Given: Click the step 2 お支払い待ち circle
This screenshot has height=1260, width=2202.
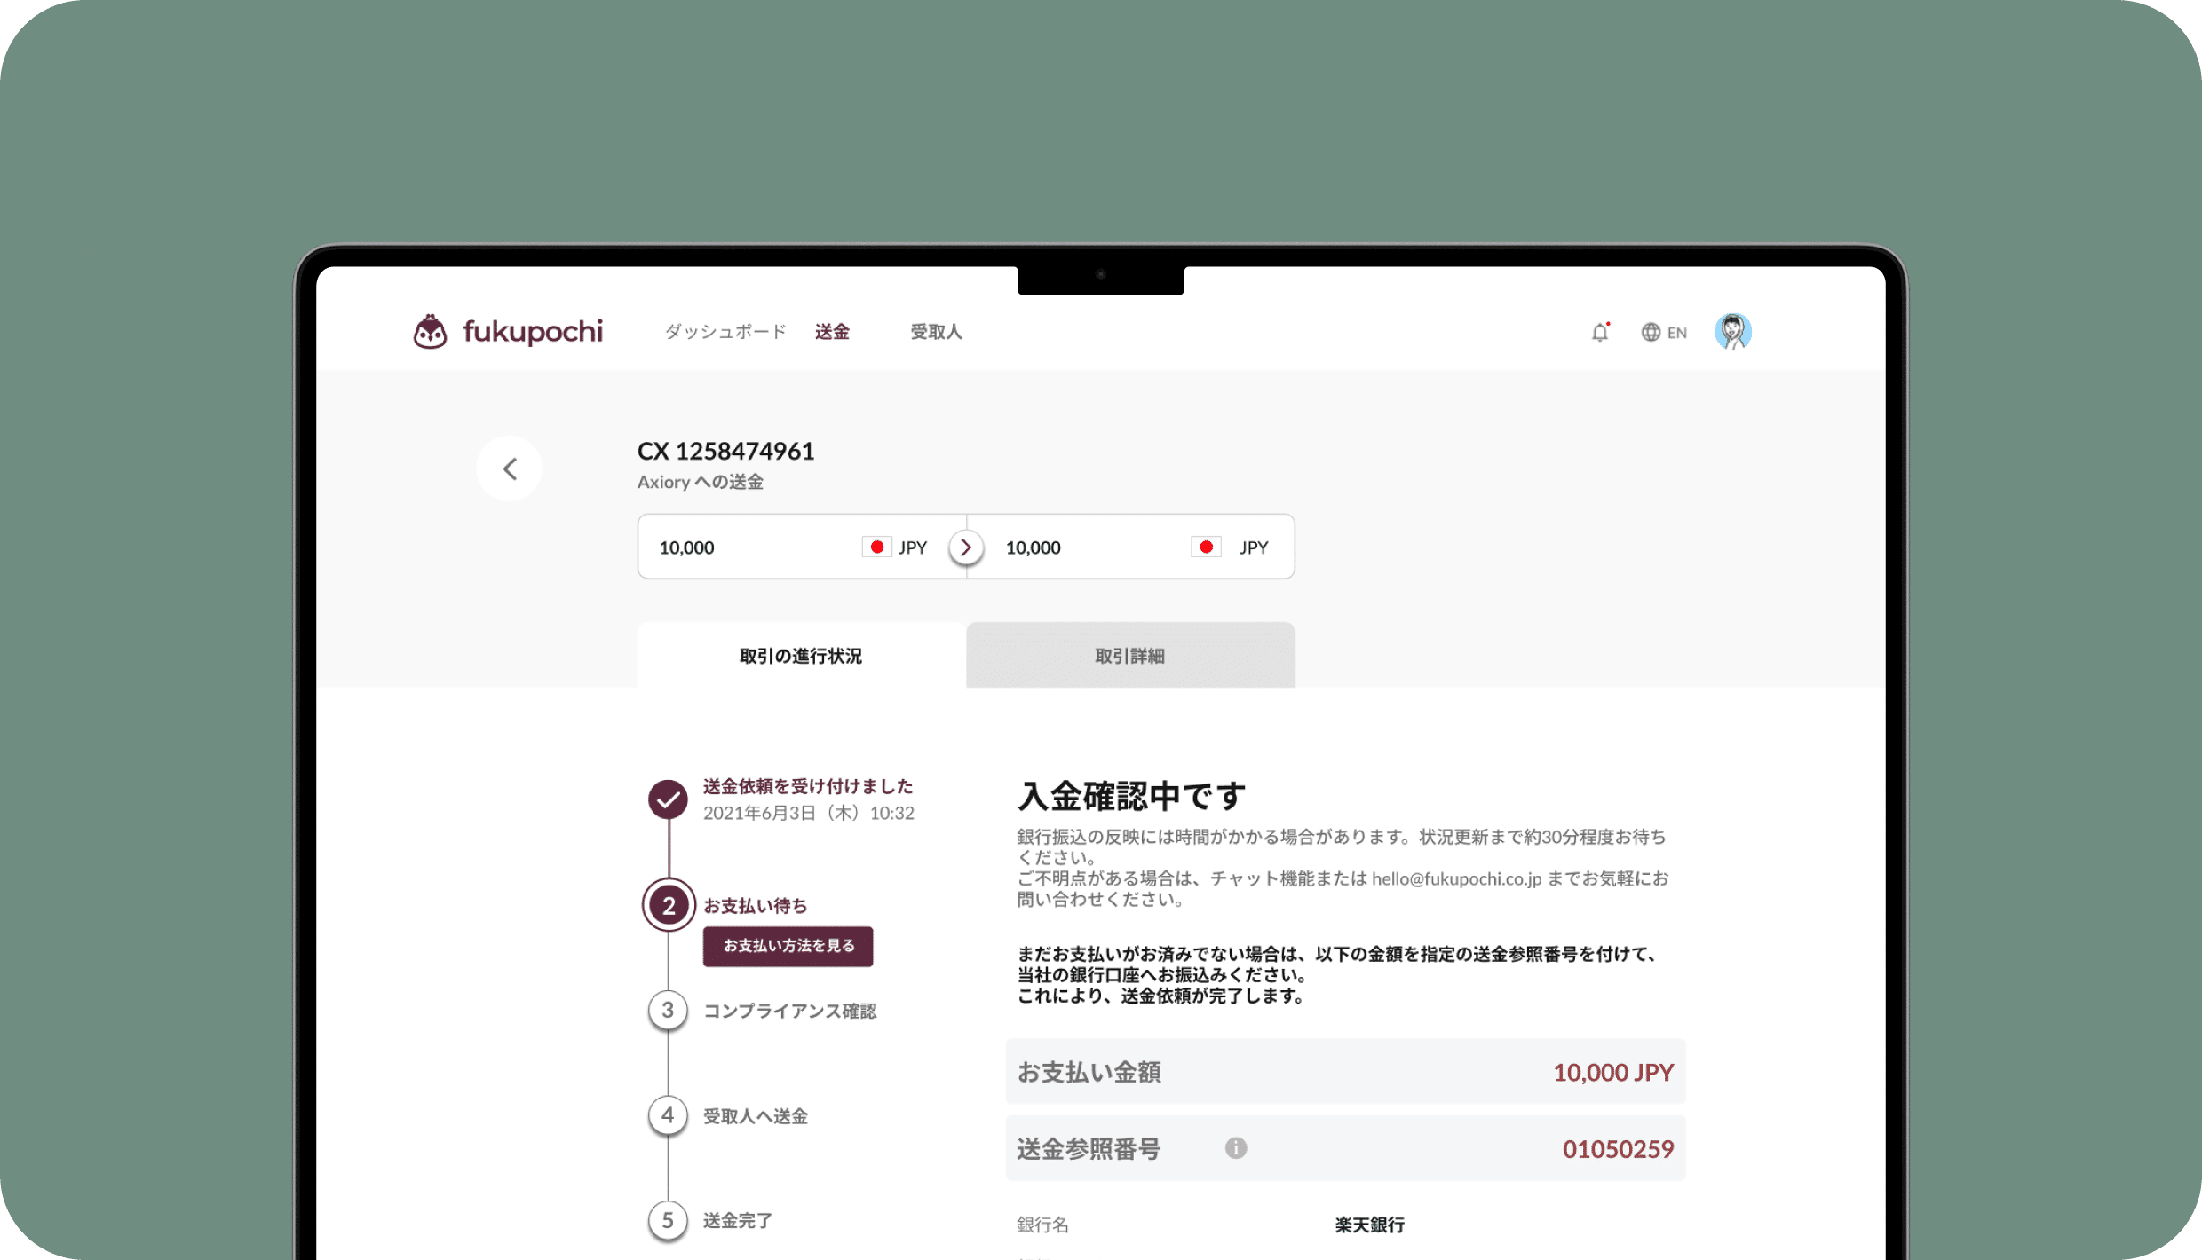Looking at the screenshot, I should click(x=669, y=905).
